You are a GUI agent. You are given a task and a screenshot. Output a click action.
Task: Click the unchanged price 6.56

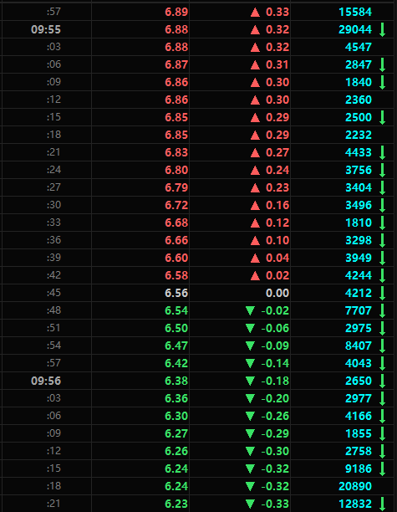176,293
